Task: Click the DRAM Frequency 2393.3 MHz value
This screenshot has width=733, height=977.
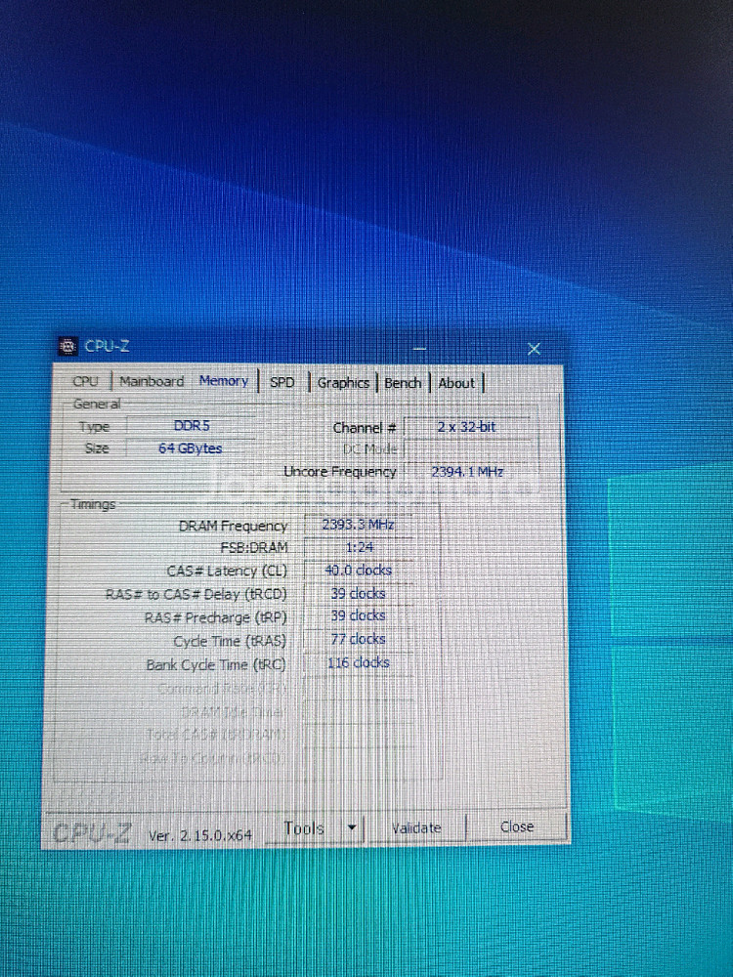Action: [x=359, y=525]
